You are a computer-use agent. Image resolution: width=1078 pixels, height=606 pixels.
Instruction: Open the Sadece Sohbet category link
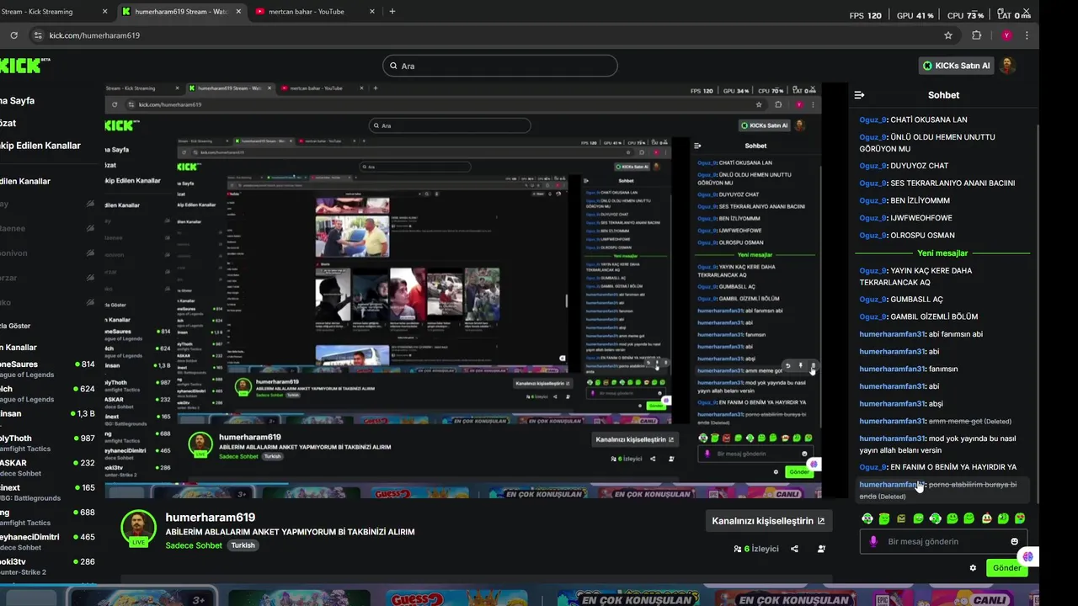click(x=194, y=545)
